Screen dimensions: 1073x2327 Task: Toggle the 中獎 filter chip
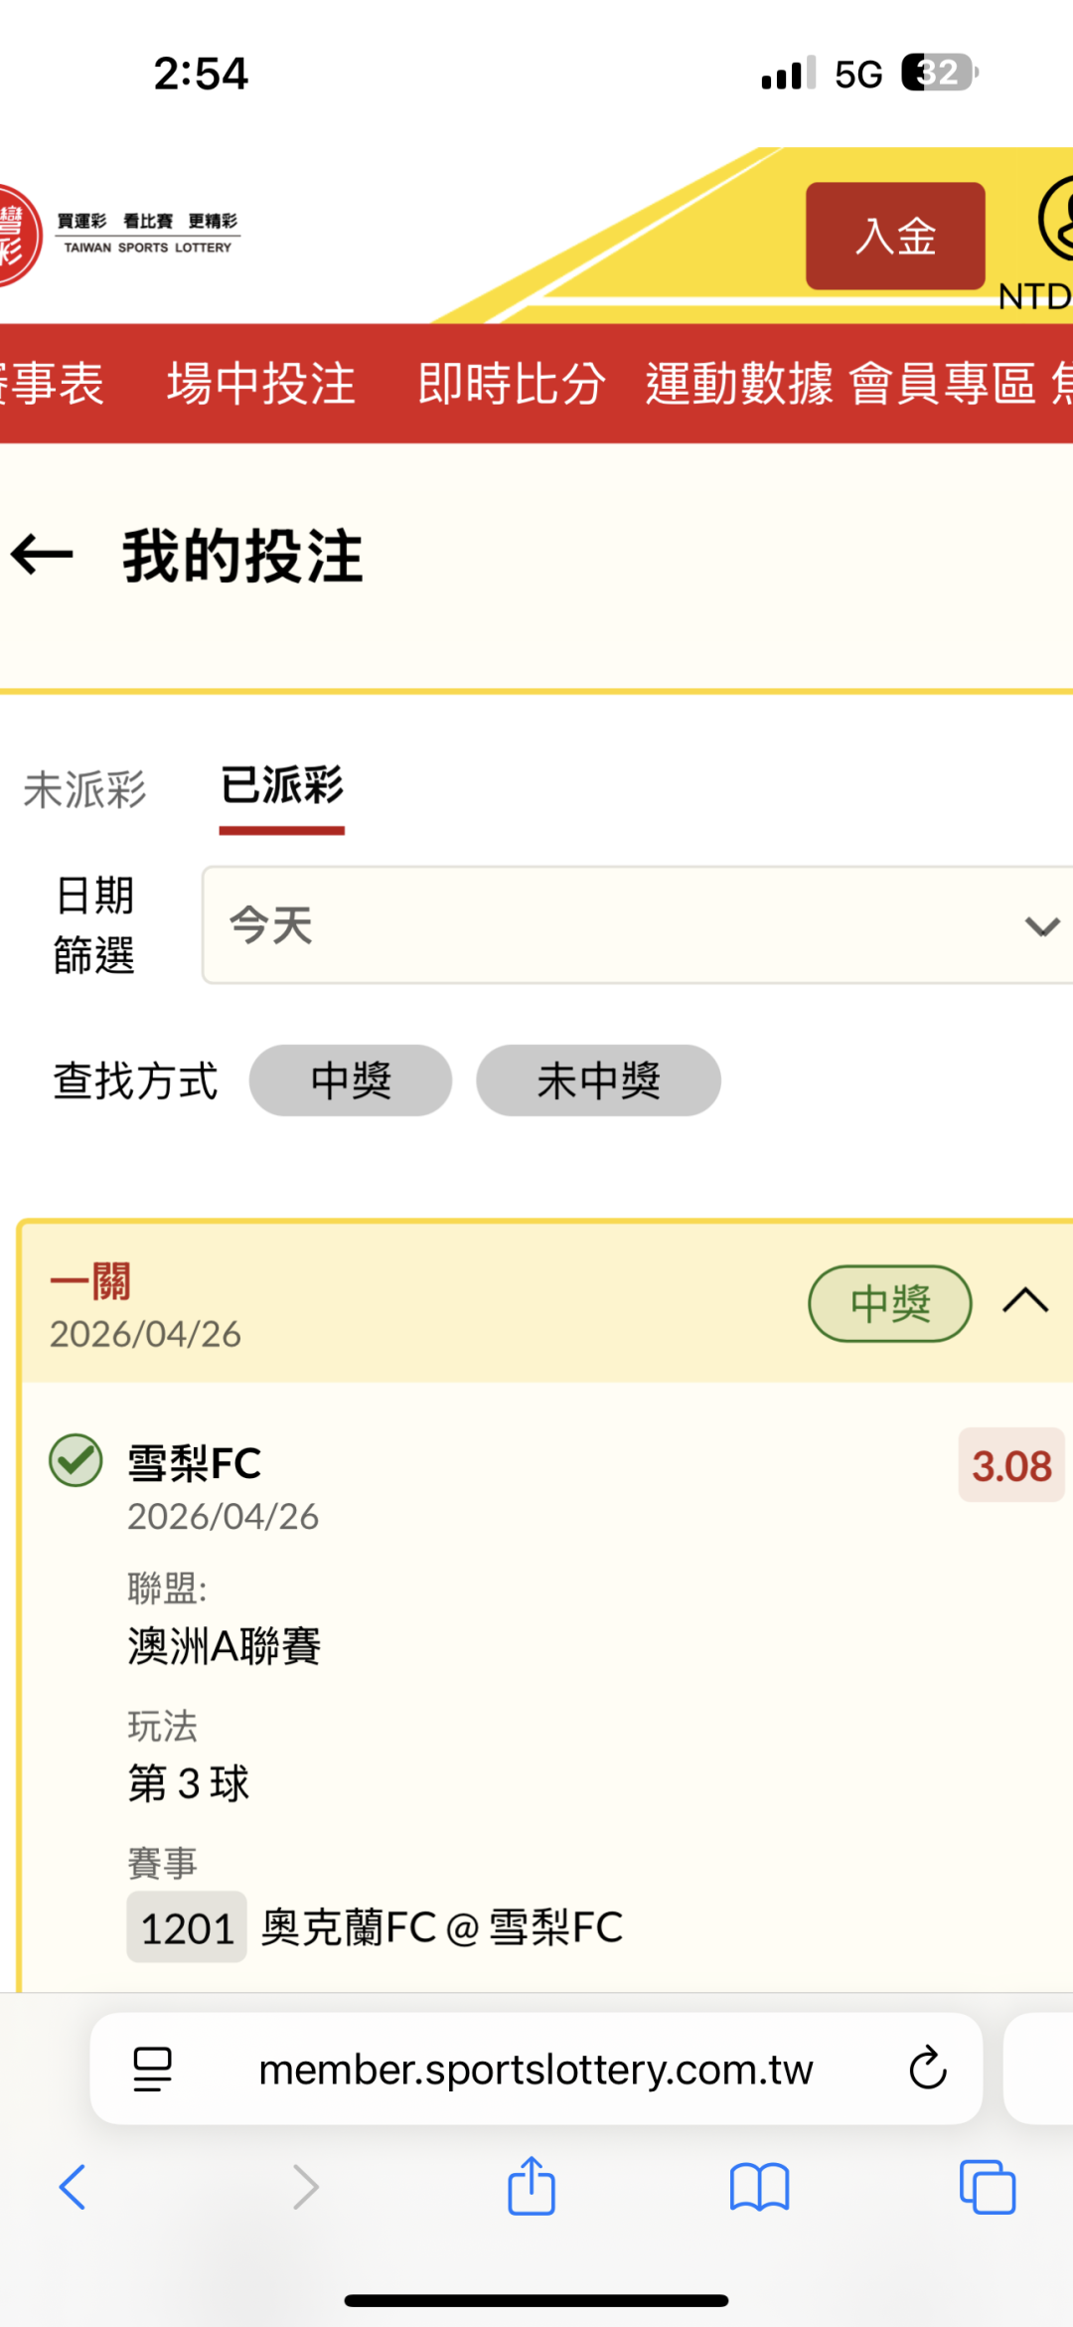[351, 1080]
